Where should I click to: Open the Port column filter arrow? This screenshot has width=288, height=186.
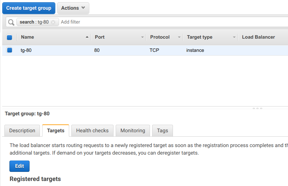[x=142, y=37]
